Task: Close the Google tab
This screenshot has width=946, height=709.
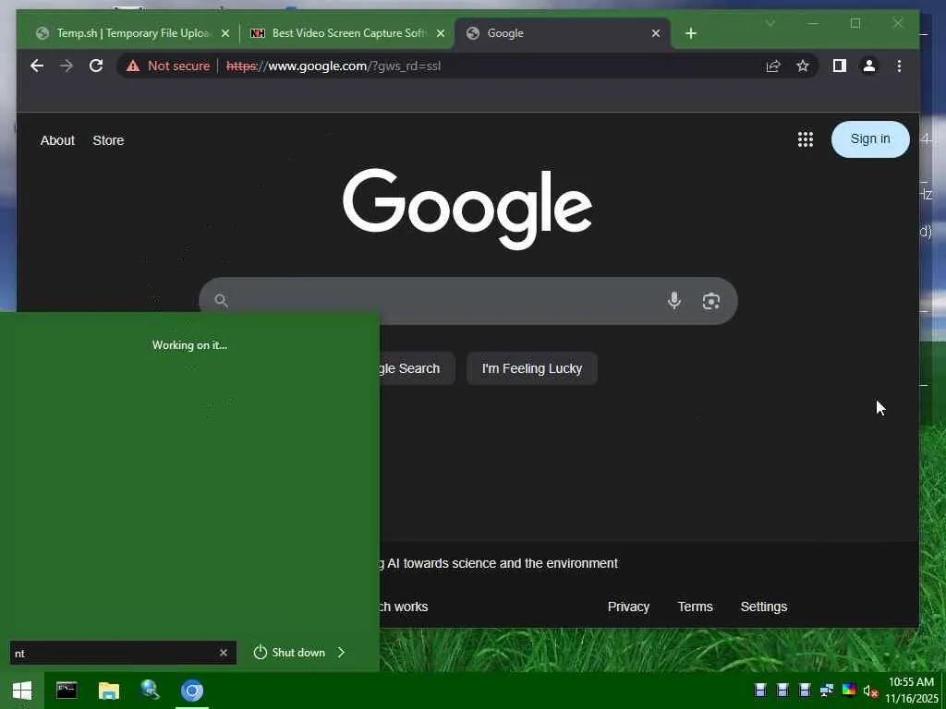Action: [656, 33]
